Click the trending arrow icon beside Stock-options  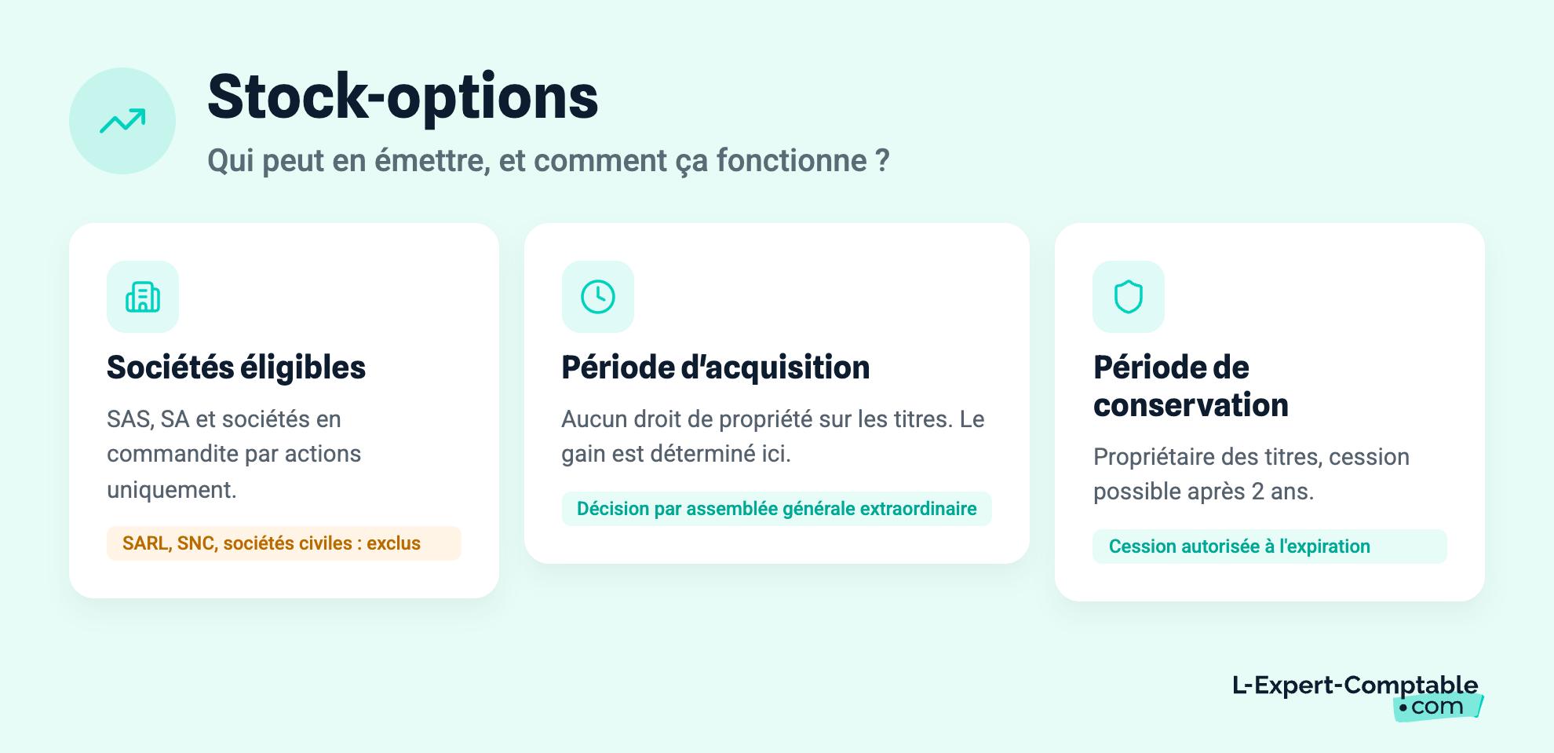(x=122, y=121)
